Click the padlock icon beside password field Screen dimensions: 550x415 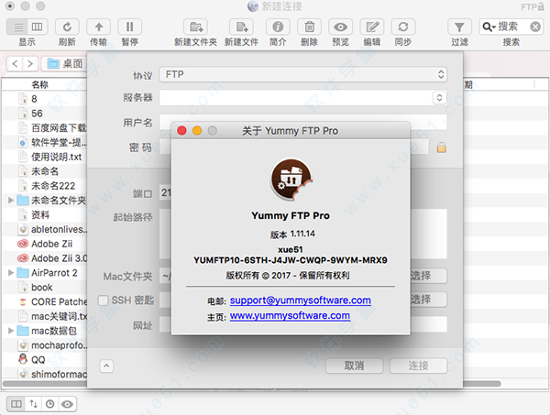pyautogui.click(x=441, y=147)
